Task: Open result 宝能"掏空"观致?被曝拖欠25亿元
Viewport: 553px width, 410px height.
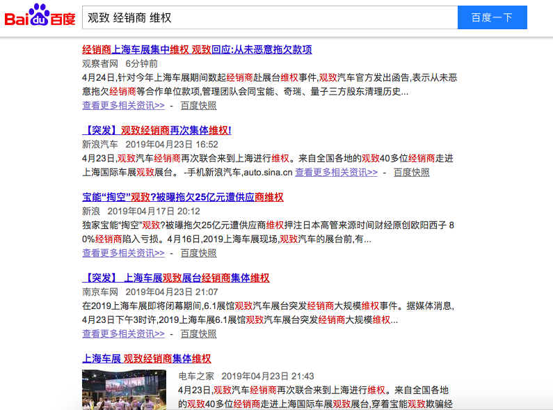Action: click(x=183, y=197)
